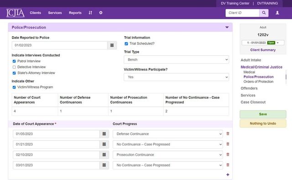Image resolution: width=292 pixels, height=180 pixels.
Task: Click the 01/05/2023 court date field
Action: (56, 134)
